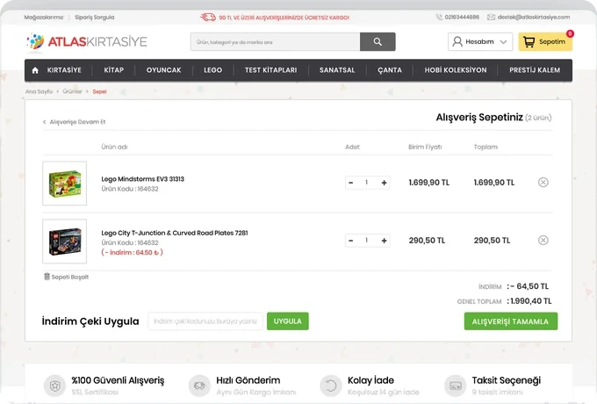Click Ana Sayfa breadcrumb
The height and width of the screenshot is (404, 597).
pos(39,91)
